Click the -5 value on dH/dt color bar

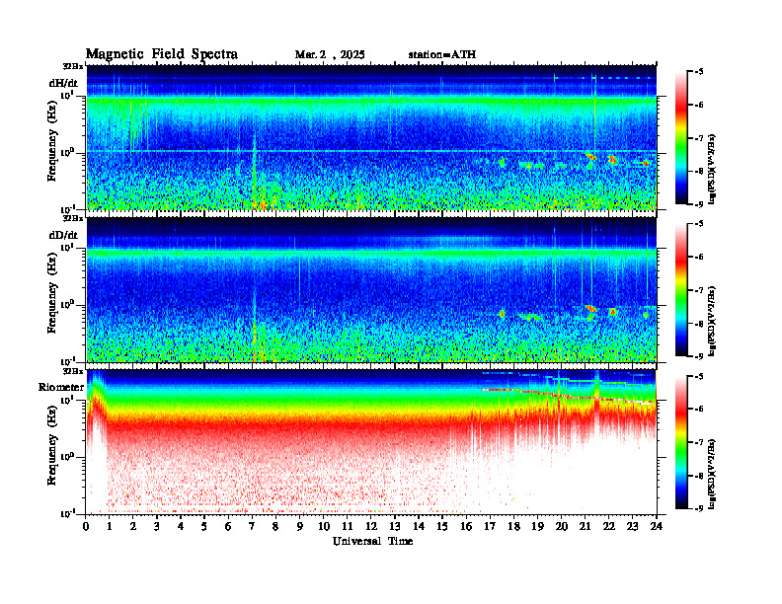coord(699,72)
